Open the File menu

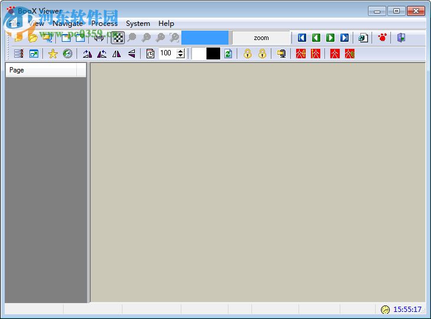14,24
